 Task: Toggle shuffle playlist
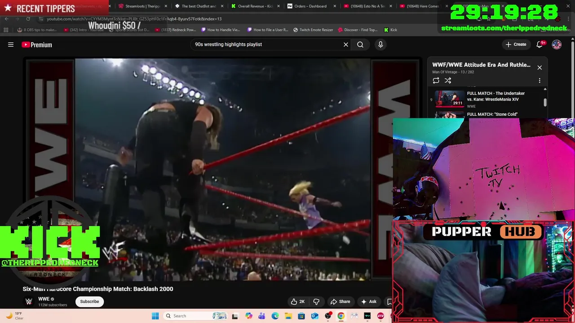pyautogui.click(x=448, y=80)
